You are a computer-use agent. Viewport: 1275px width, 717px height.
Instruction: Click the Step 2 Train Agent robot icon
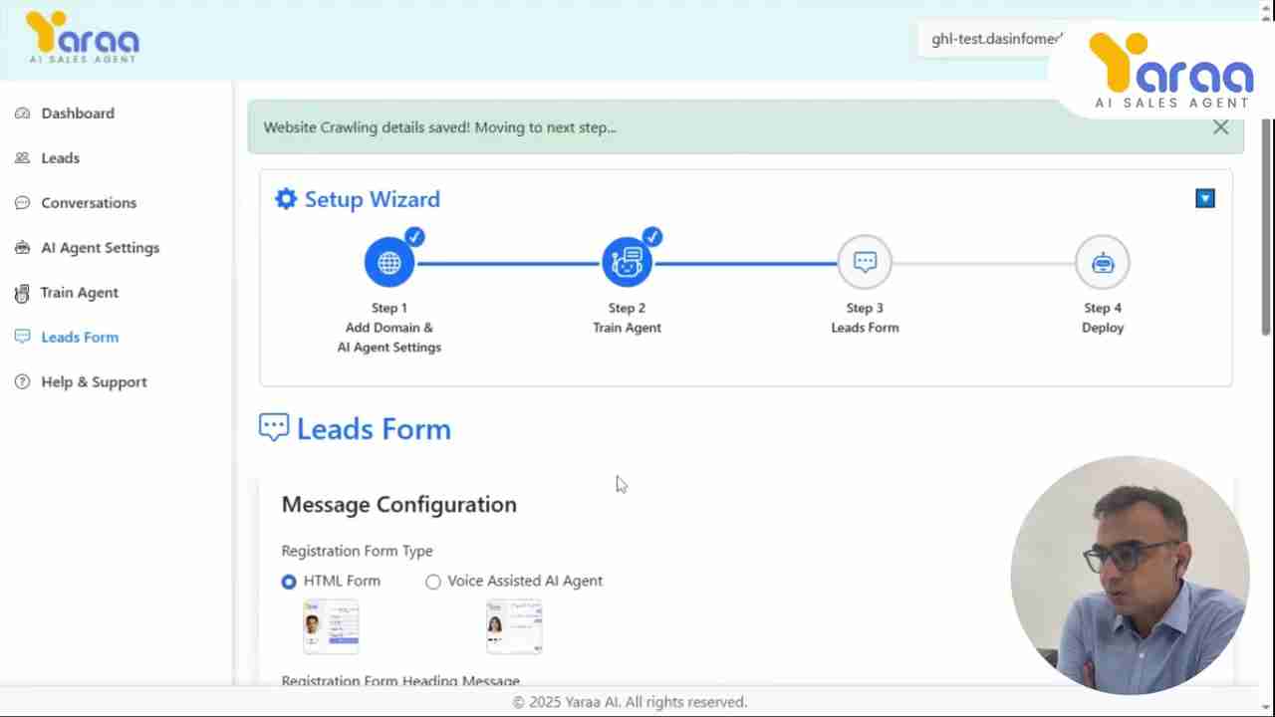pos(627,263)
